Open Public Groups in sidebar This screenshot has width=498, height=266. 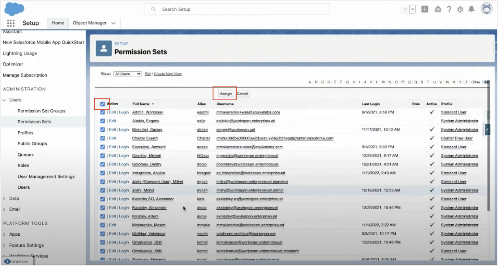pyautogui.click(x=32, y=144)
